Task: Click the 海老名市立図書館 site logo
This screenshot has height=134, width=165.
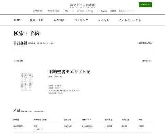Action: 82,5
